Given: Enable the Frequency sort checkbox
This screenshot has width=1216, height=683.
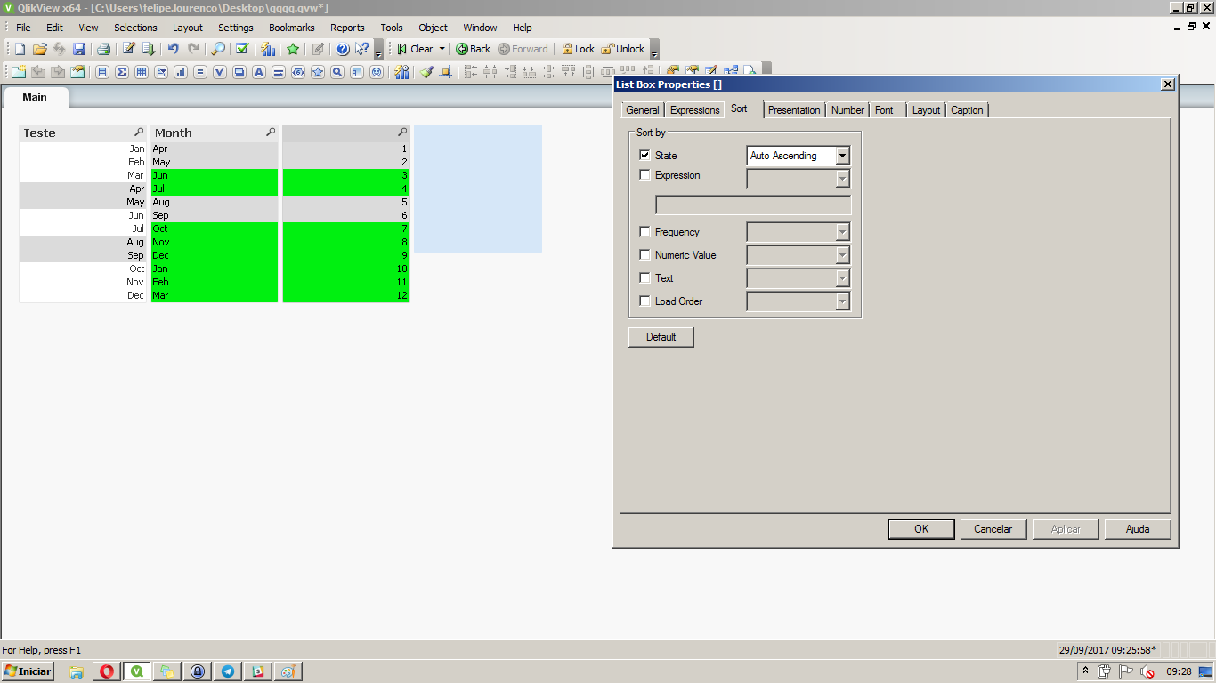Looking at the screenshot, I should click(645, 232).
